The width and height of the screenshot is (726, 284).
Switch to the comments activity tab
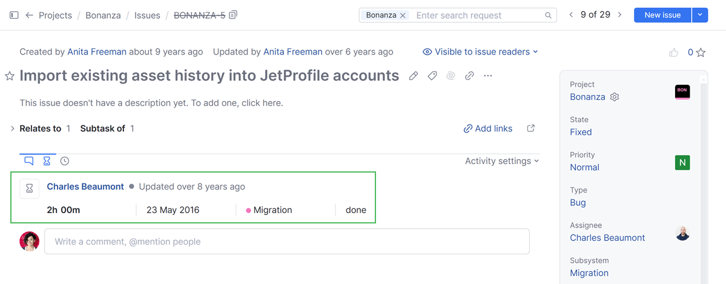[x=28, y=161]
